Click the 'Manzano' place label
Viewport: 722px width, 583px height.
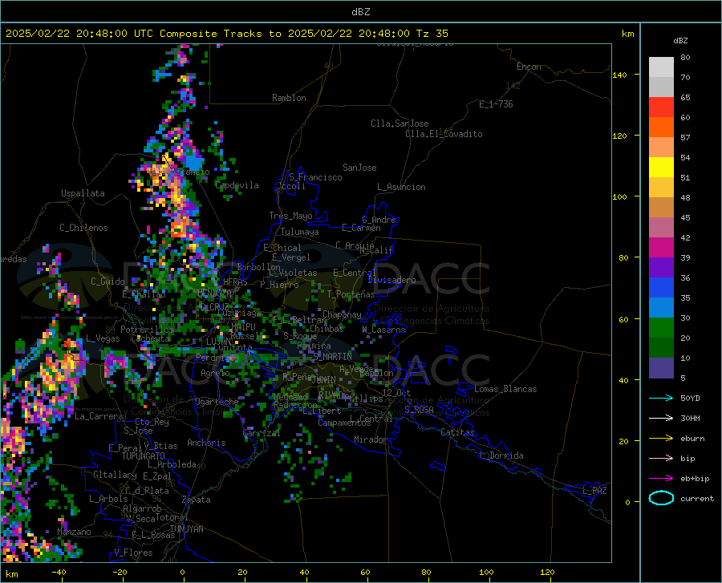coord(74,532)
